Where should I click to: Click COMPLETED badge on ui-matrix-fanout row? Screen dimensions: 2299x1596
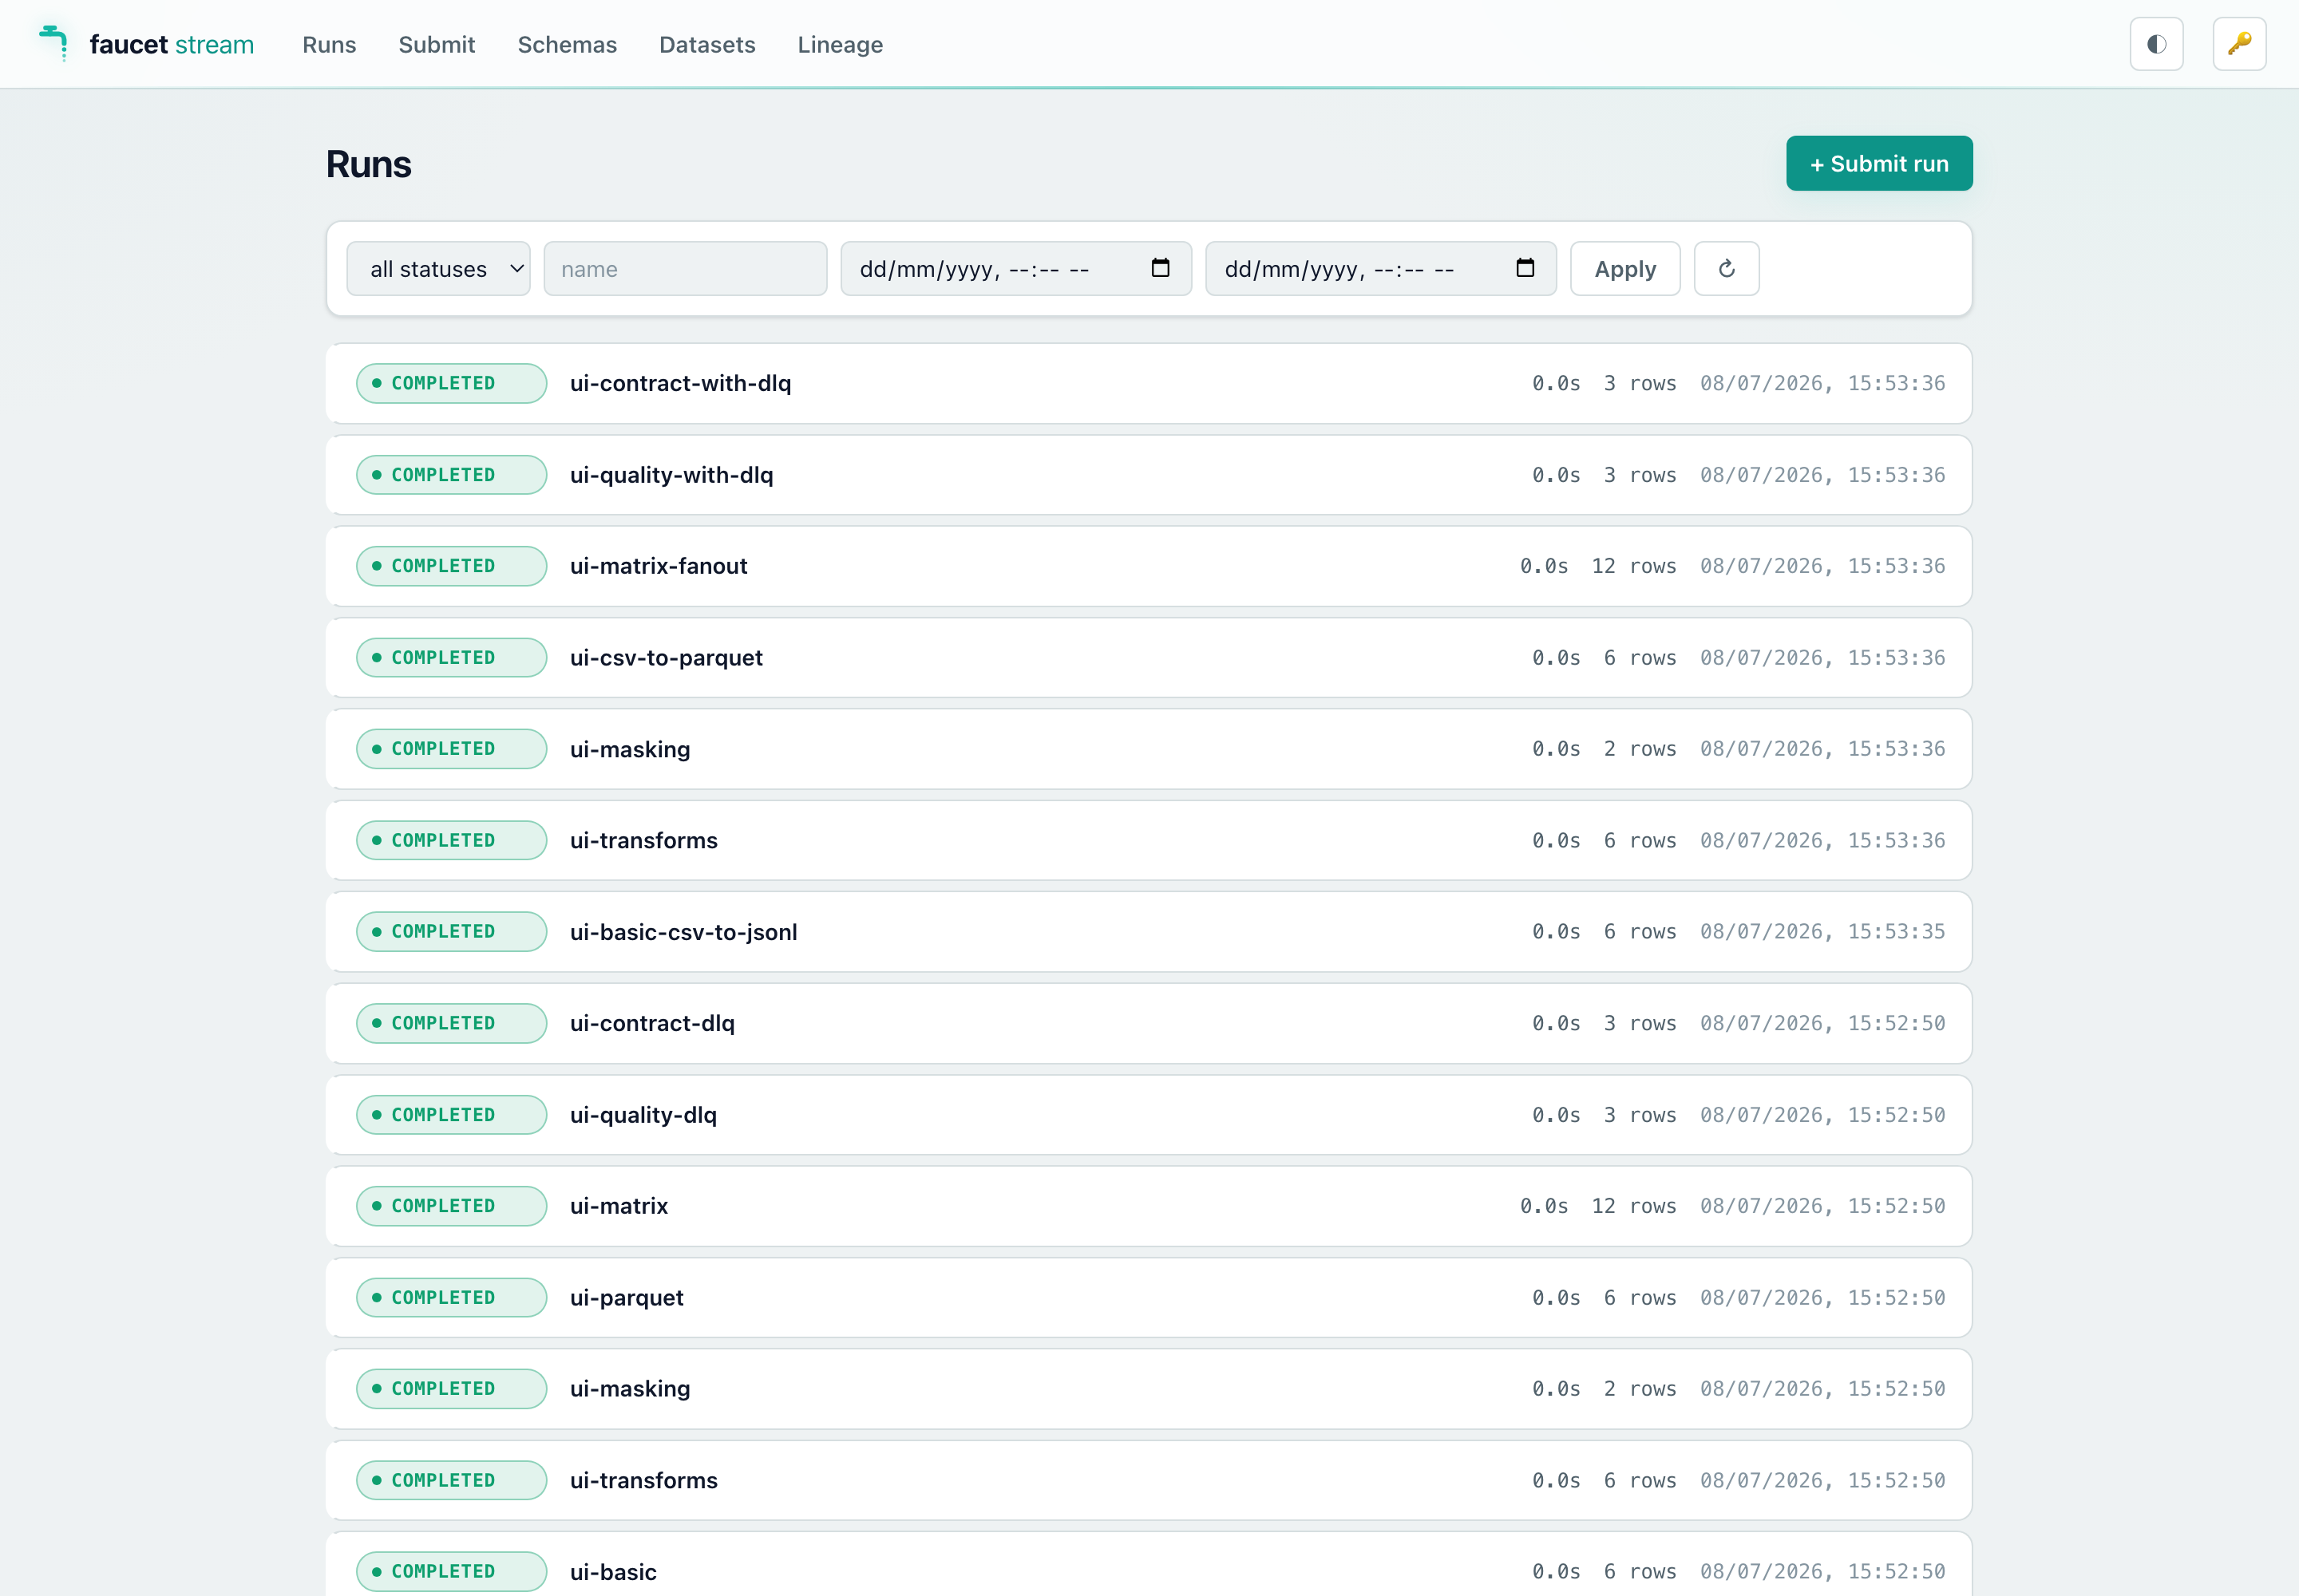451,566
